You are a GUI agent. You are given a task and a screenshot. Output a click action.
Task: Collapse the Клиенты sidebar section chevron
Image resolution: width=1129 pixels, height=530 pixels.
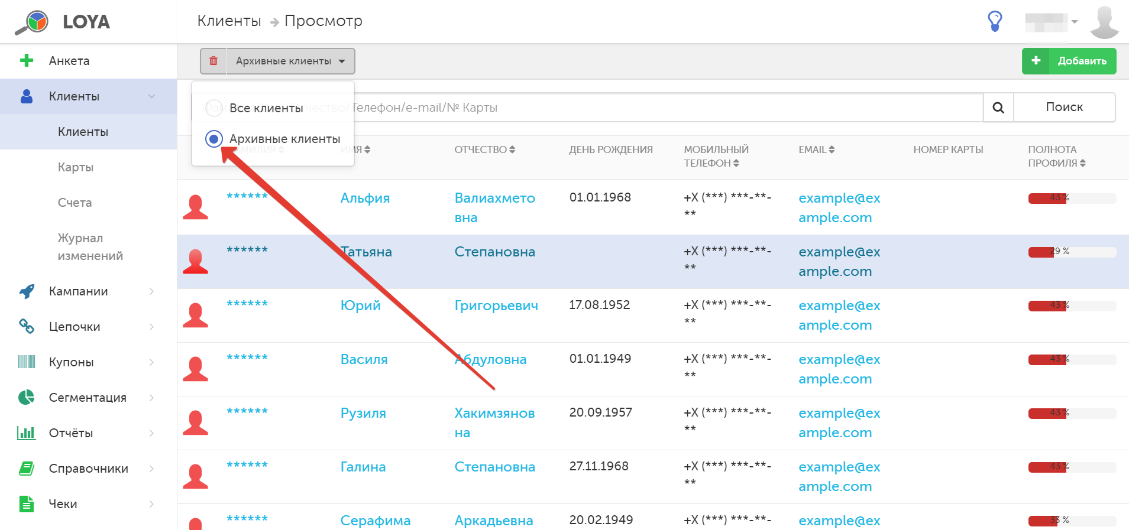pyautogui.click(x=152, y=96)
